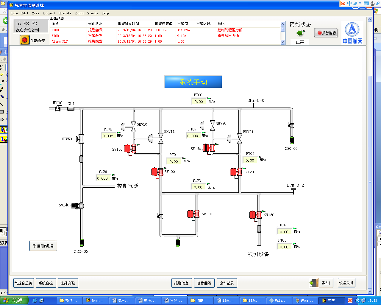Click the SV100 solenoid valve icon
Image resolution: width=381 pixels, height=305 pixels.
coord(157,172)
